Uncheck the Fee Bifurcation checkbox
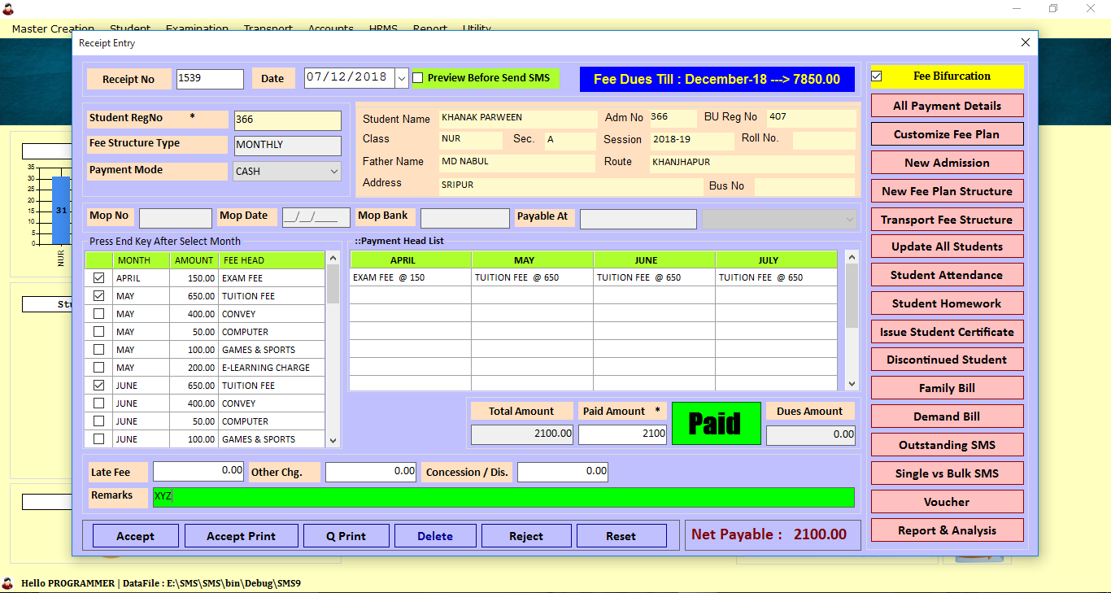Screen dimensions: 1111x593 [877, 76]
